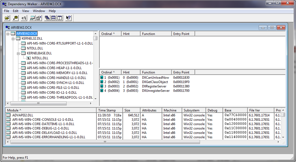296x162 pixels.
Task: Select API-MS-WIN-CORE-RTLSUPPORT-L1-1-0.DLL tree item
Action: (x=60, y=43)
